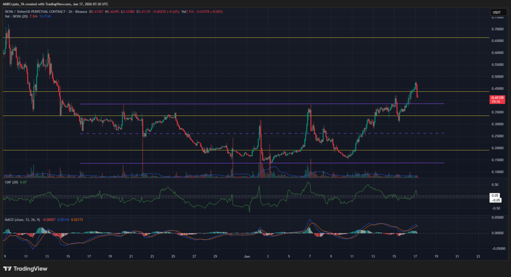
Task: Select the dashed purple mid-range line
Action: click(262, 133)
